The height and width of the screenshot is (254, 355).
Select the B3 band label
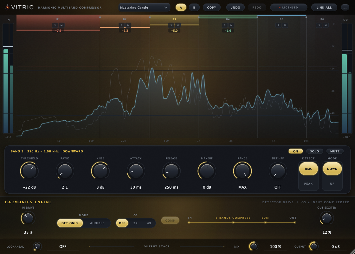174,19
